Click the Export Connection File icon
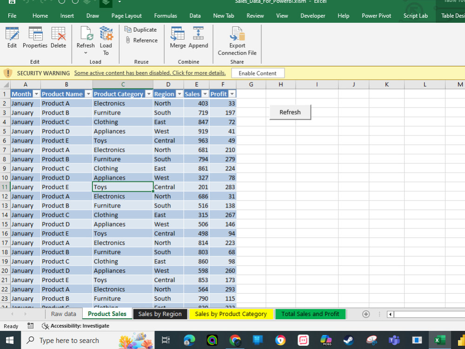 pos(237,34)
